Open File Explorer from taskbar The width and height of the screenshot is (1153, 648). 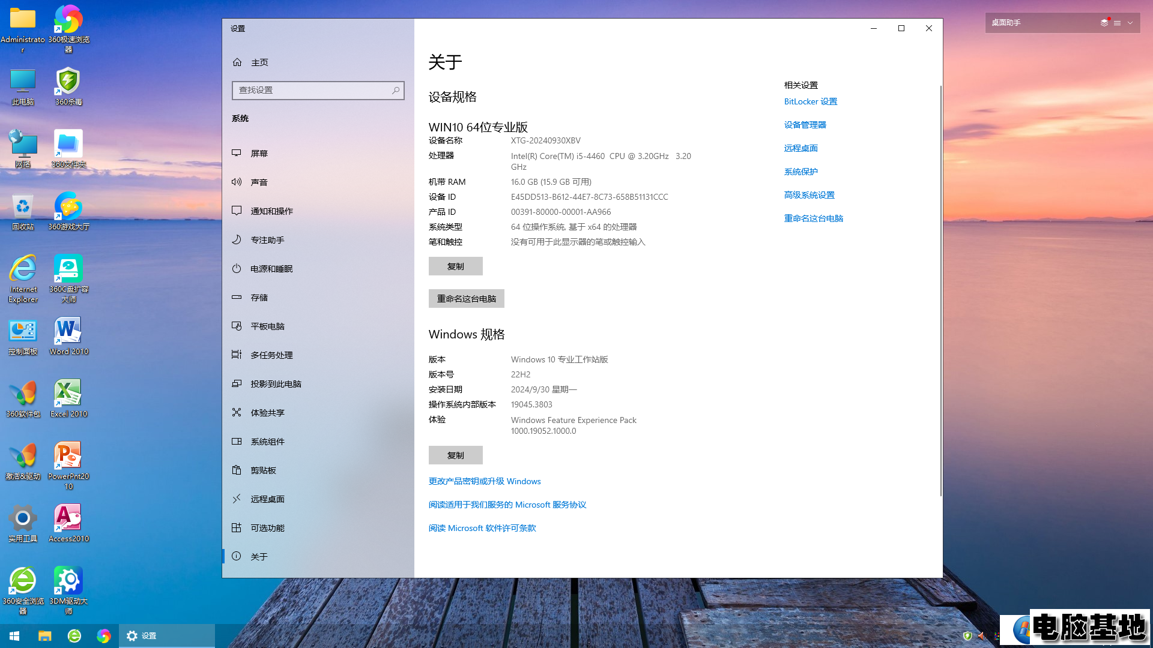tap(45, 636)
